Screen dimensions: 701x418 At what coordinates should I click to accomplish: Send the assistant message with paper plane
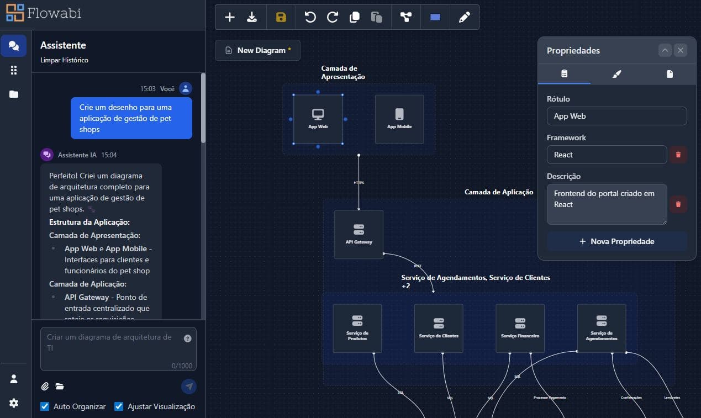tap(189, 387)
